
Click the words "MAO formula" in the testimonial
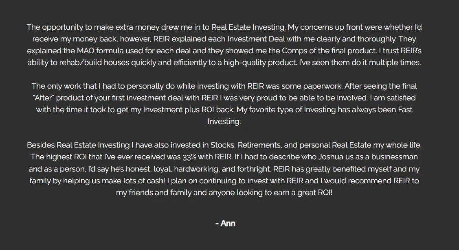(x=100, y=51)
